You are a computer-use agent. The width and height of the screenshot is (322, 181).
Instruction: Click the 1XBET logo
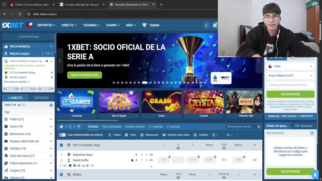point(13,25)
